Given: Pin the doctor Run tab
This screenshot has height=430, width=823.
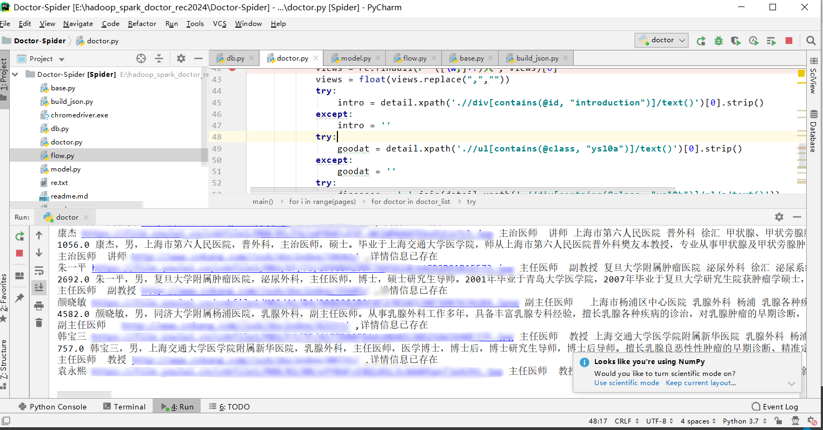Looking at the screenshot, I should coord(19,296).
